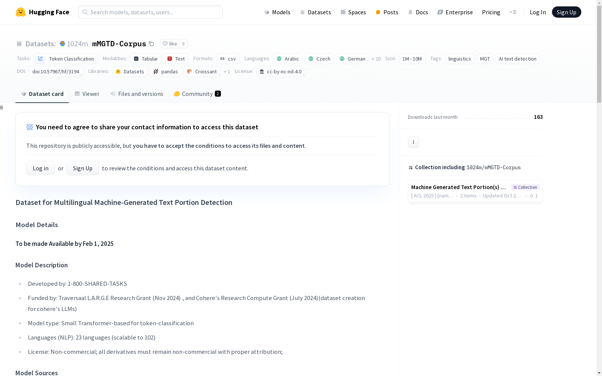This screenshot has height=376, width=602.
Task: Go to Posts in the top navigation
Action: pos(387,12)
